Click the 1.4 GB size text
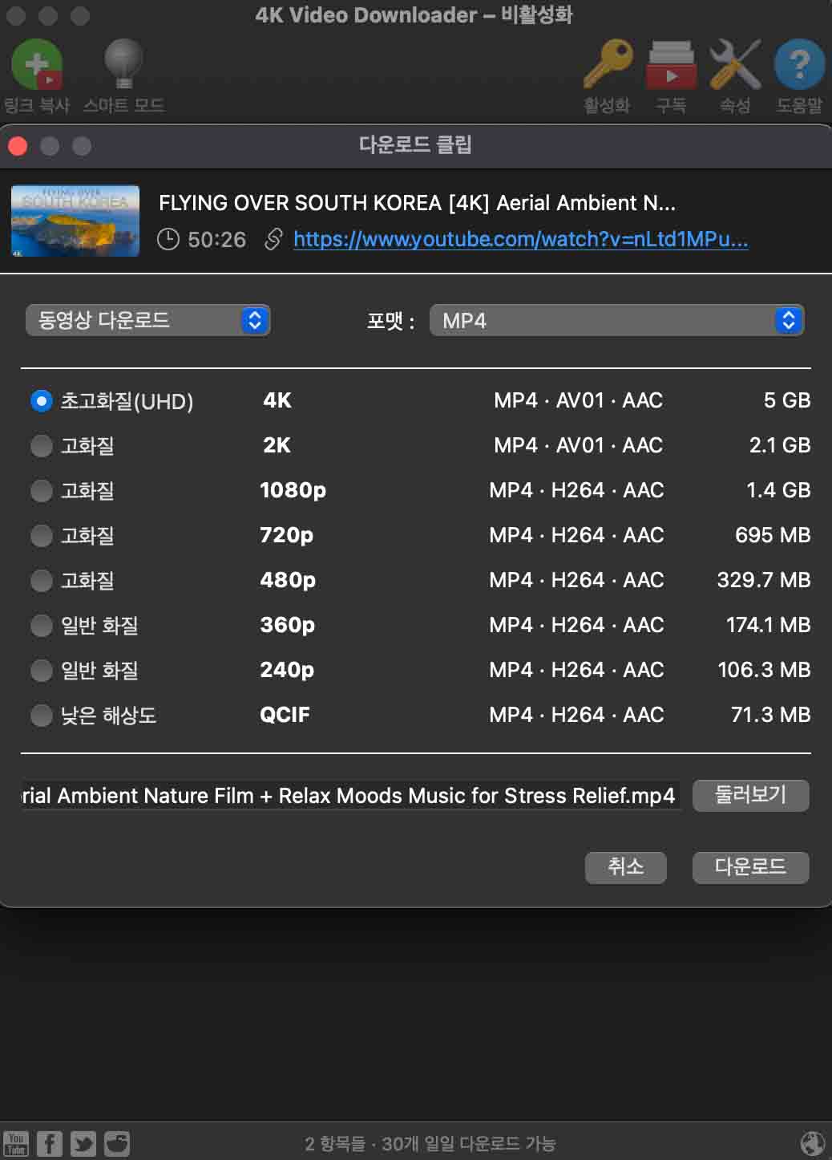Image resolution: width=832 pixels, height=1160 pixels. click(x=778, y=490)
